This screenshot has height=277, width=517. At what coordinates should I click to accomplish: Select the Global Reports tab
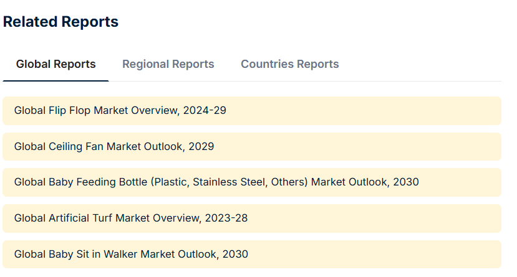(x=56, y=64)
